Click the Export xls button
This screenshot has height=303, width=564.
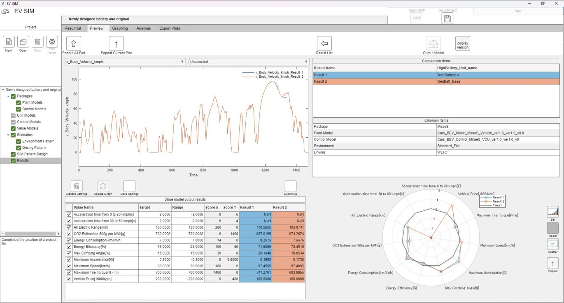[290, 186]
